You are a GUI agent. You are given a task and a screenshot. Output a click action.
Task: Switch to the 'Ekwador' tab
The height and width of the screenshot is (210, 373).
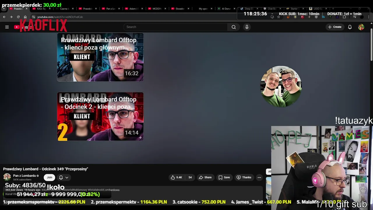[x=180, y=9]
